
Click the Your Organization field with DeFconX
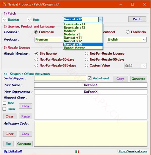(x=91, y=92)
